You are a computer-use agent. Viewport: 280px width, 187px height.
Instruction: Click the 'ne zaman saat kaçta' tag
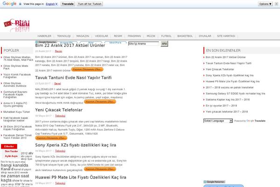(15, 178)
